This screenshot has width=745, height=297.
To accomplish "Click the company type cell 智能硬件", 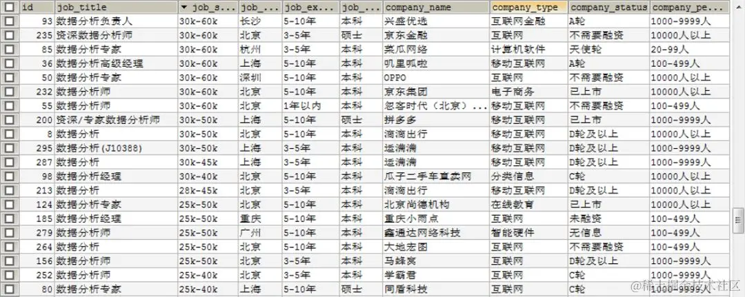I will (x=529, y=233).
